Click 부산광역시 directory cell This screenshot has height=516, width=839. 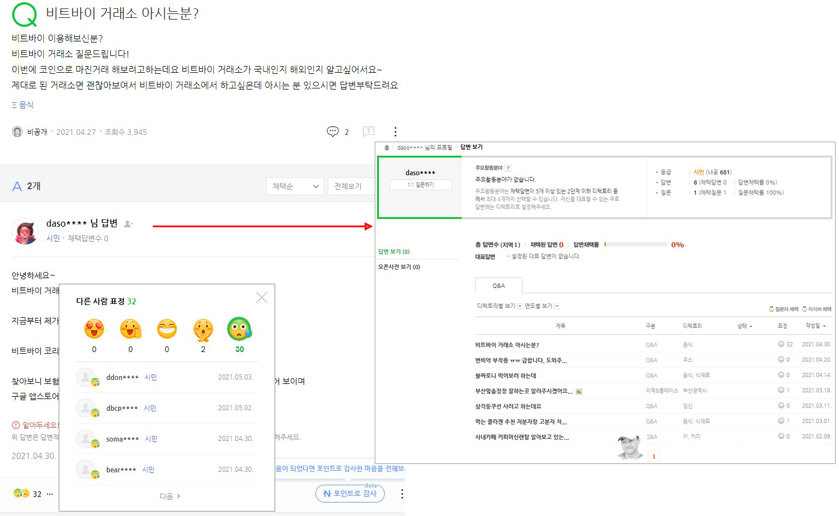[x=695, y=391]
